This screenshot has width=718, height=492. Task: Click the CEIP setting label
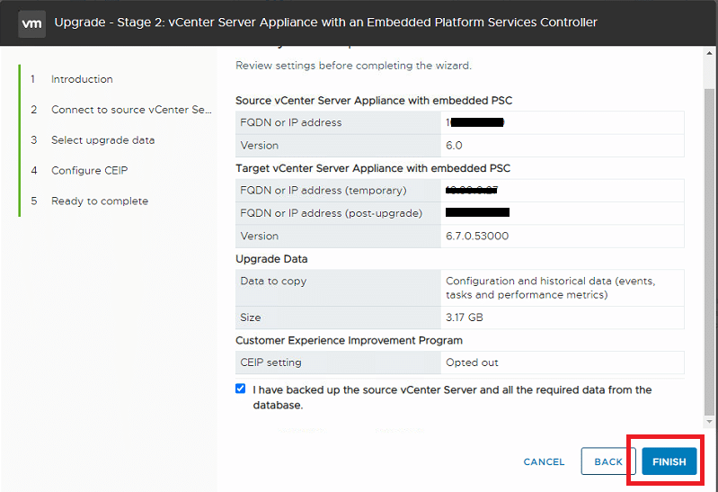coord(270,362)
